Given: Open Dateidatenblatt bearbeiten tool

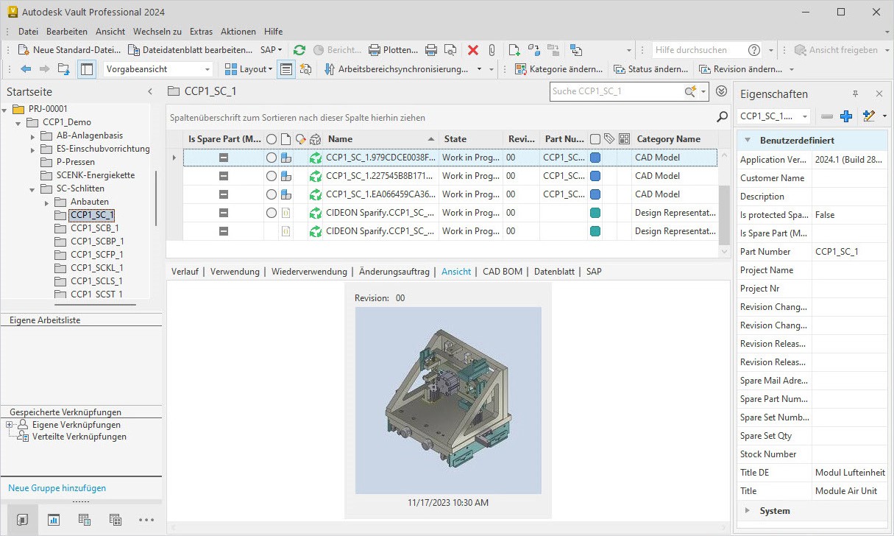Looking at the screenshot, I should 191,50.
